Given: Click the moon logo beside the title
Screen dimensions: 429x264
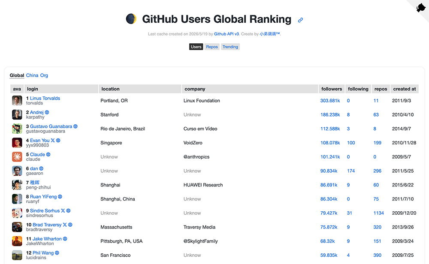Looking at the screenshot, I should (x=131, y=19).
